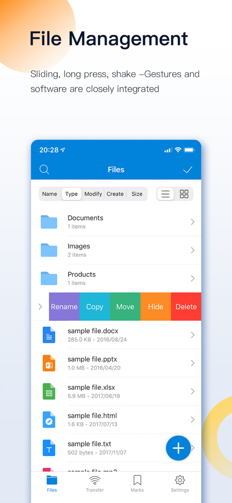Open sample file.docx document icon

coord(49,335)
